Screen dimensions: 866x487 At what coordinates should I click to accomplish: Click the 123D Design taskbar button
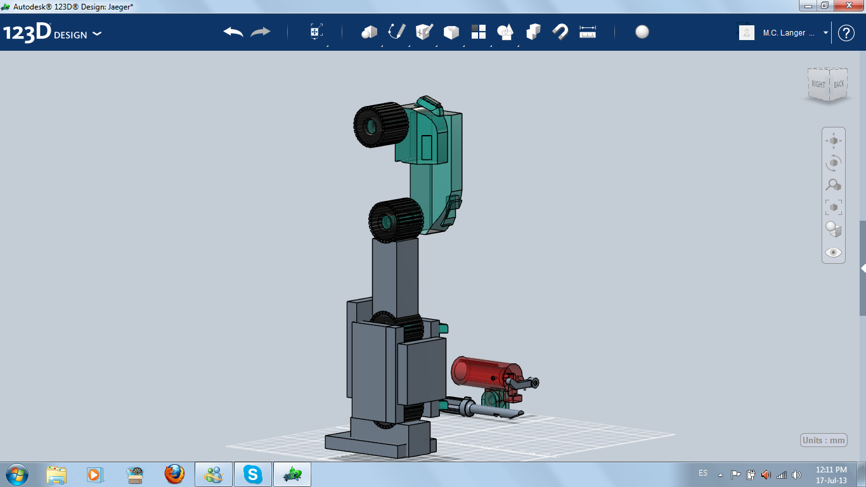point(292,474)
